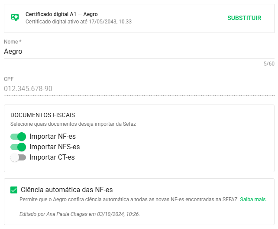Click the 'Importar CT-es' label text
The width and height of the screenshot is (278, 229).
[x=52, y=157]
